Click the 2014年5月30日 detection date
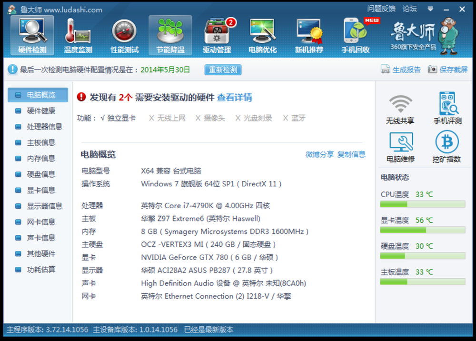Screen dimensions: 476x341 (165, 70)
